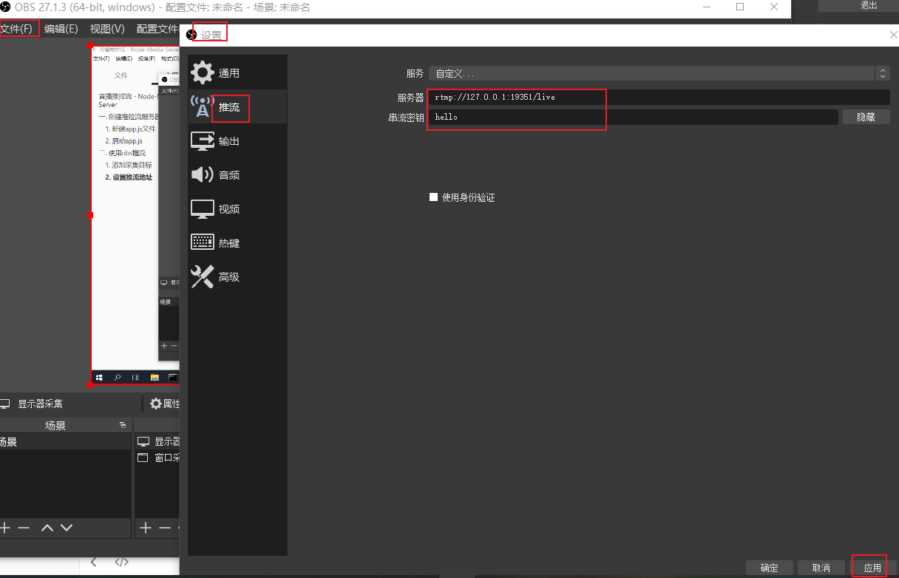Select the Stream (推流) antenna icon
Screen dimensions: 899x578
click(202, 107)
